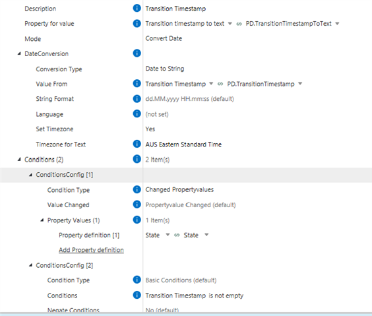Click info icon beside String Format

(137, 98)
